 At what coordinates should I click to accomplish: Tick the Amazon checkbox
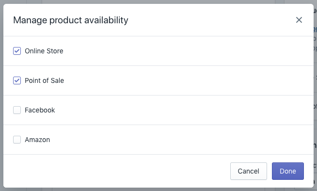17,140
